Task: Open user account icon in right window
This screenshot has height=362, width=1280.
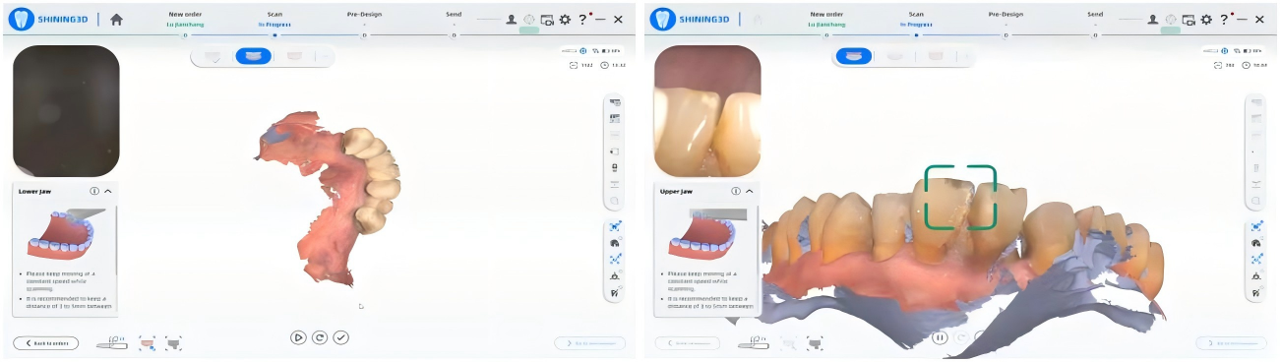Action: [x=1153, y=19]
